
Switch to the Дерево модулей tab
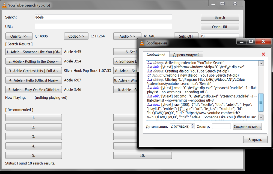[x=186, y=55]
